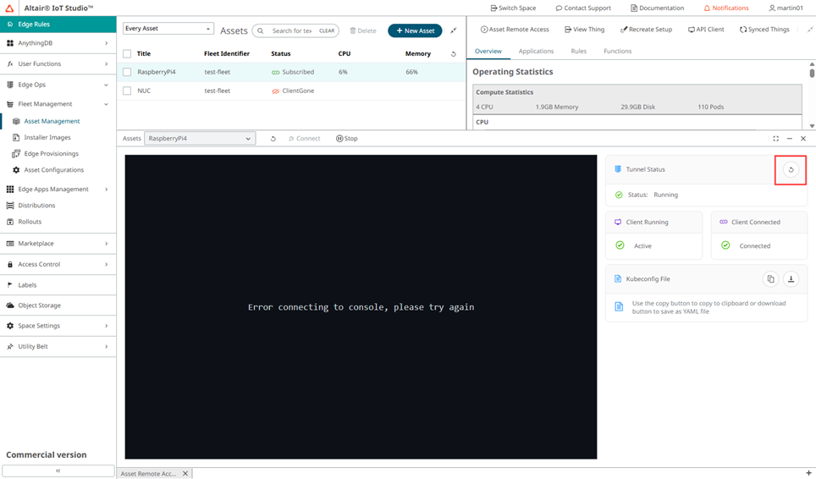Refresh the assets table list
Screen dimensions: 816x479
453,54
